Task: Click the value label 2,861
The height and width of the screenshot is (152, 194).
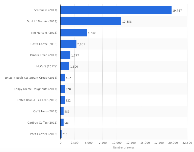Action: click(x=81, y=44)
